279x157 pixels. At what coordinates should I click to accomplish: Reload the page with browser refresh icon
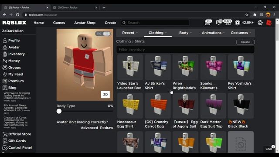(x=17, y=15)
